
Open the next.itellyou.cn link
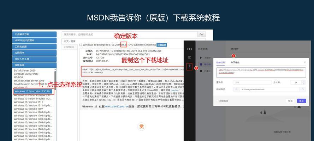pyautogui.click(x=116, y=106)
